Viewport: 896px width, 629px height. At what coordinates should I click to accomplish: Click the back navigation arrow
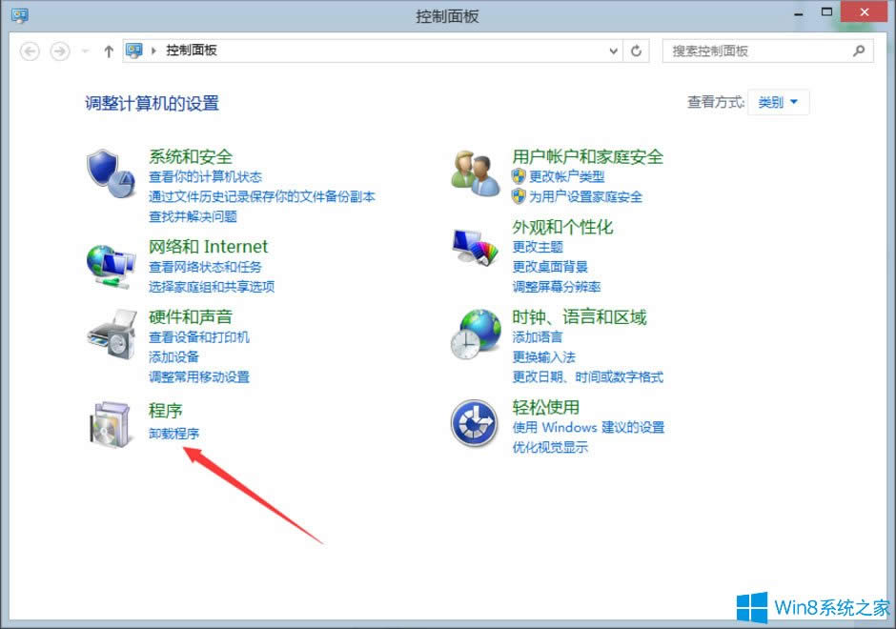click(x=29, y=51)
